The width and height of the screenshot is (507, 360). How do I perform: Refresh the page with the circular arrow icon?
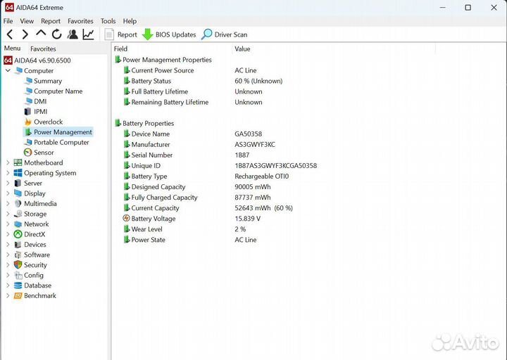(x=57, y=34)
